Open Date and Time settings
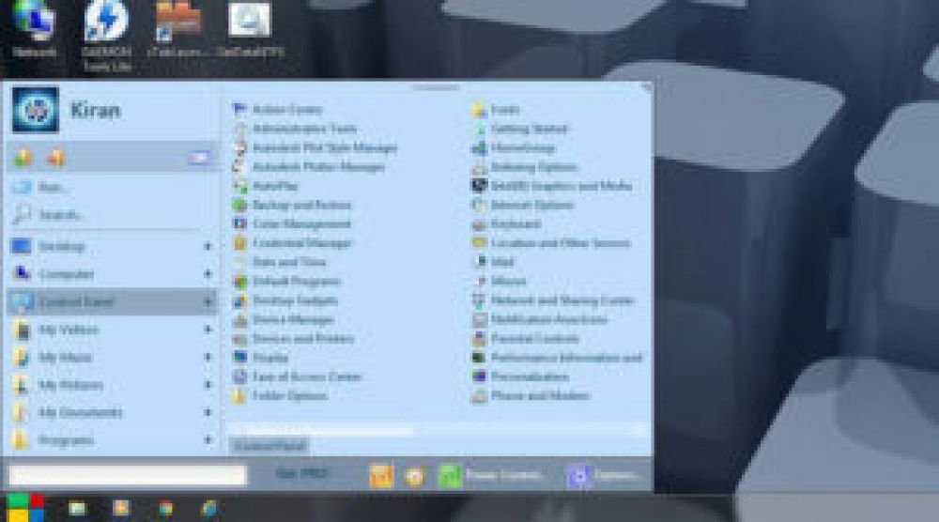The height and width of the screenshot is (522, 939). [x=279, y=262]
